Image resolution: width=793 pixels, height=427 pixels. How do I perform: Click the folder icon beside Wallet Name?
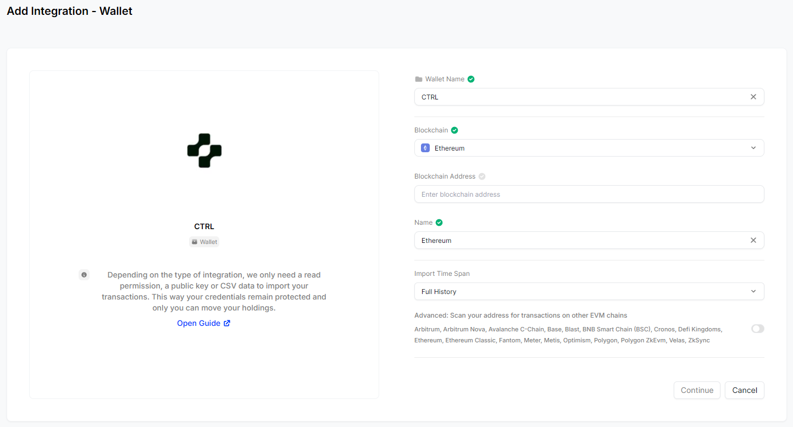419,79
